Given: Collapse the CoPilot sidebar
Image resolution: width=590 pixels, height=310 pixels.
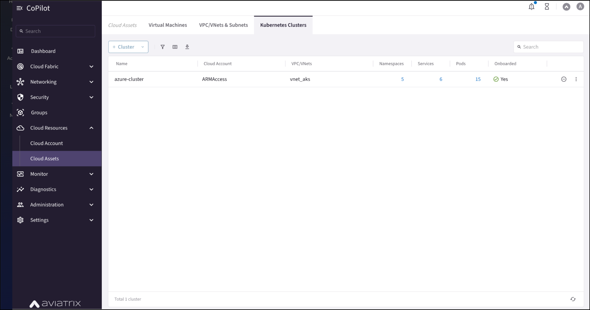Looking at the screenshot, I should click(19, 8).
